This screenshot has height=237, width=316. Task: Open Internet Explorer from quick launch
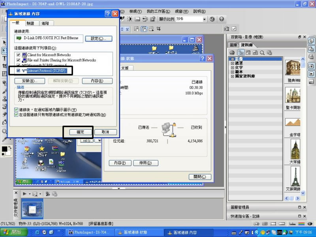[37, 232]
